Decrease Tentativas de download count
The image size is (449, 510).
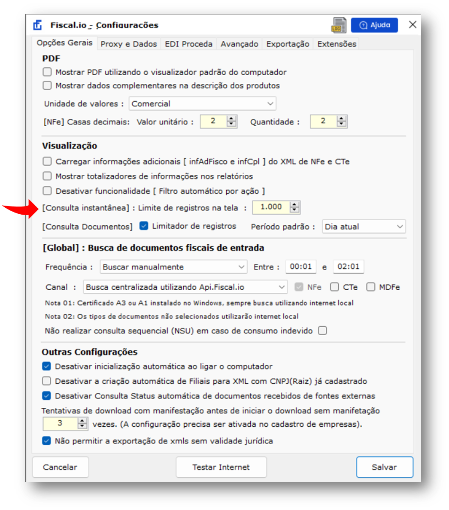(x=82, y=426)
